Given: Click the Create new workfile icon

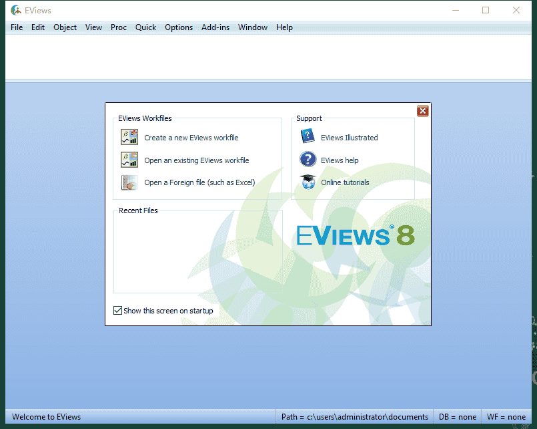Looking at the screenshot, I should [129, 138].
